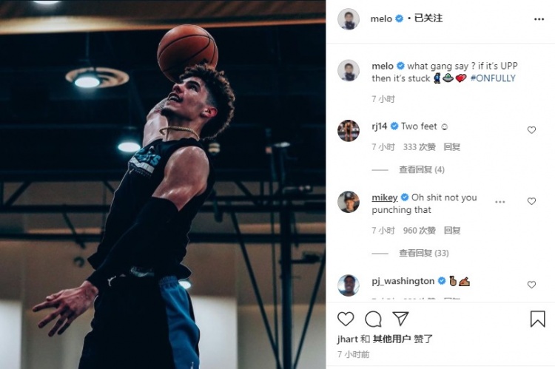Expand the 33 replies under mikey's comment
The image size is (555, 369).
point(424,254)
